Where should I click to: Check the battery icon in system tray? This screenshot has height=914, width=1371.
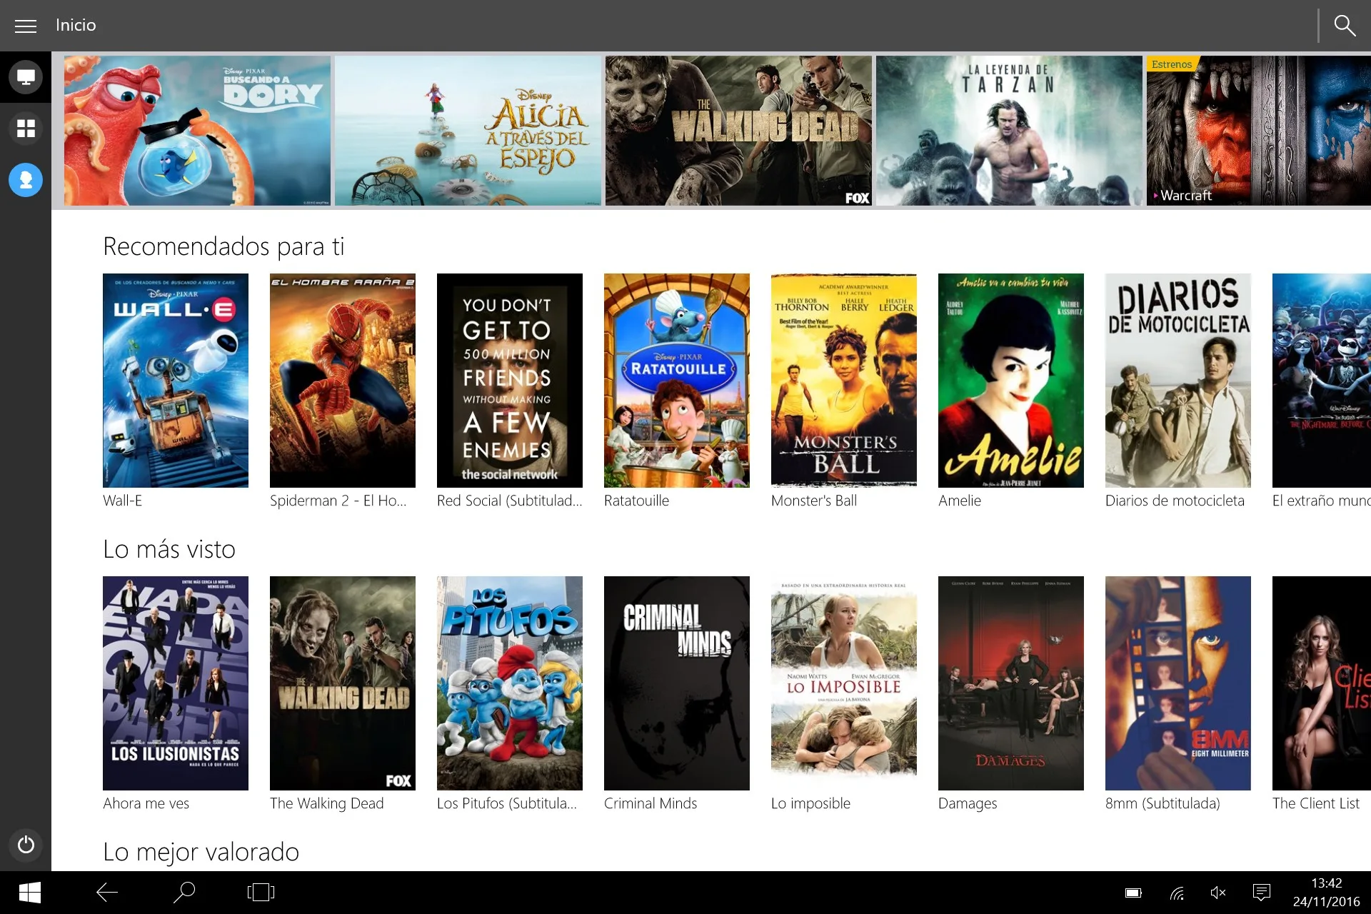pyautogui.click(x=1133, y=893)
